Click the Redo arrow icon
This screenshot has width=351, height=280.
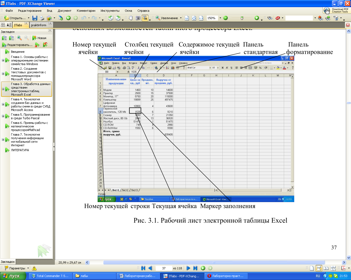[x=94, y=18]
